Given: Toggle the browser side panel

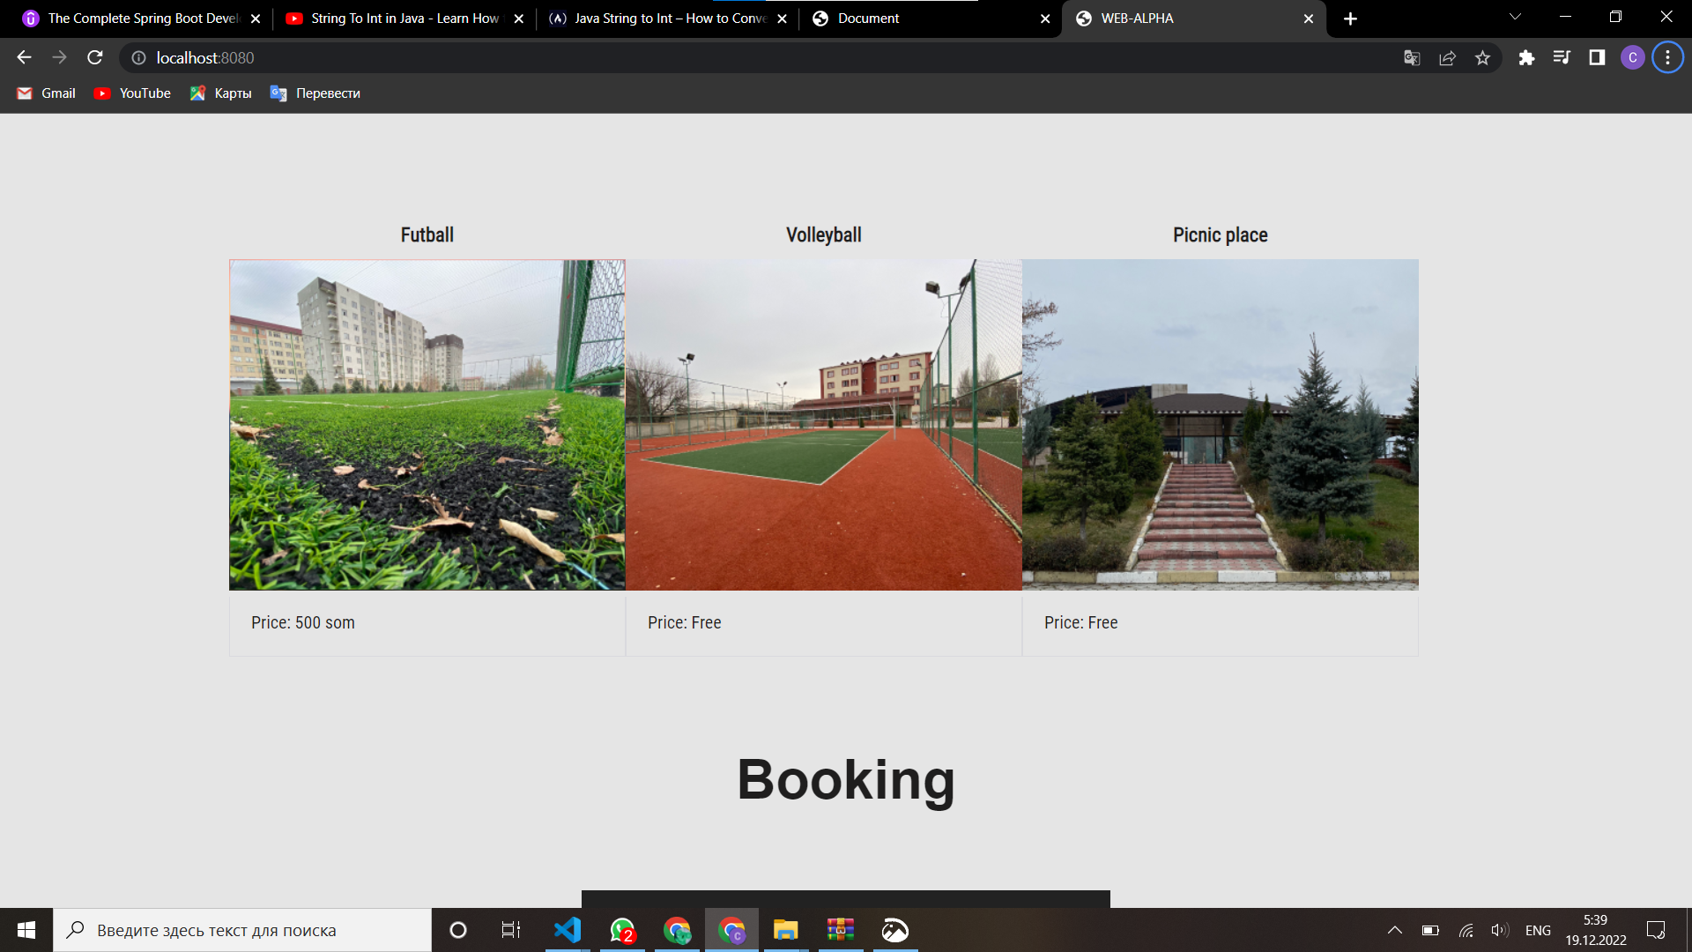Looking at the screenshot, I should [1597, 58].
